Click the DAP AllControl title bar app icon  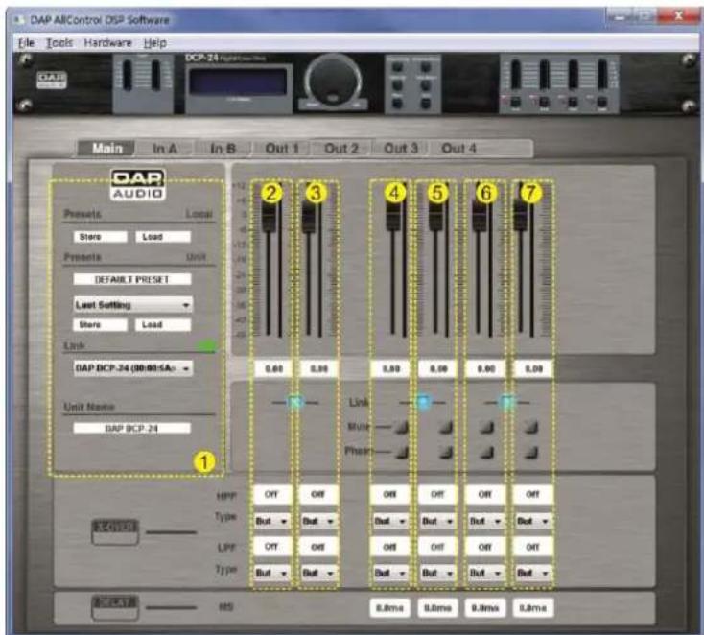coord(19,20)
